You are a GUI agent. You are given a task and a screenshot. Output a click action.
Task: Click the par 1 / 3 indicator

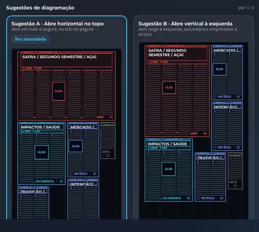coord(246,8)
